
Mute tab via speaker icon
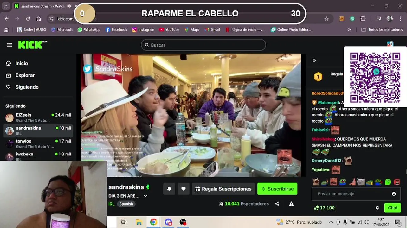pos(69,6)
